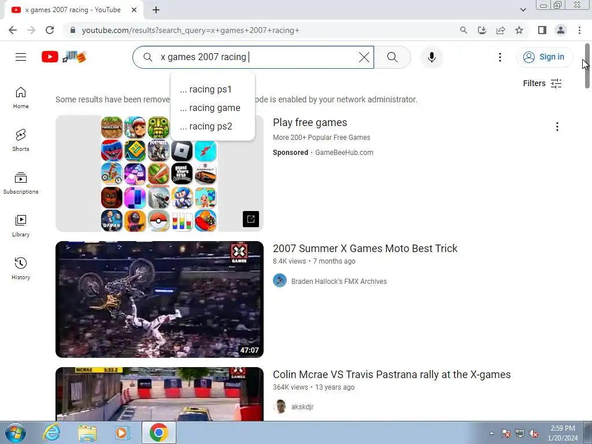The height and width of the screenshot is (444, 592).
Task: Open Library in sidebar
Action: click(x=21, y=226)
